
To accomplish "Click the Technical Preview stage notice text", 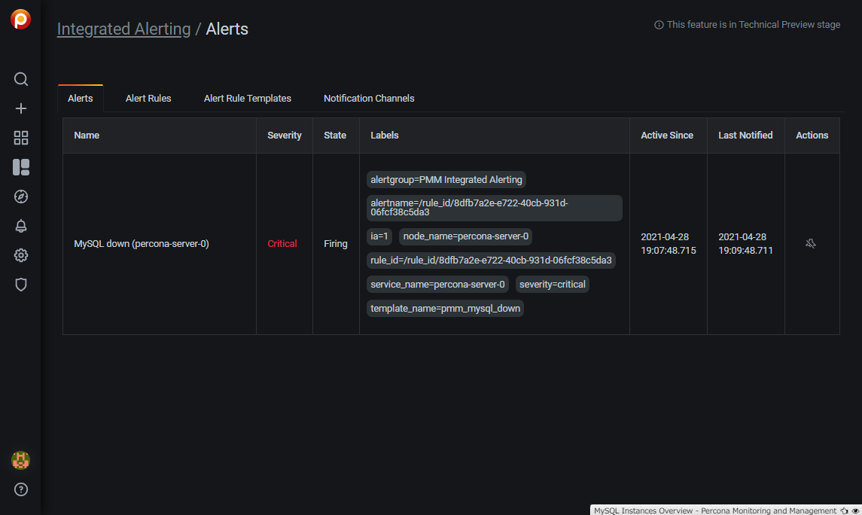I will tap(753, 25).
